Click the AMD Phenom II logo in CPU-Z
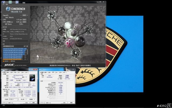 [x=32, y=78]
